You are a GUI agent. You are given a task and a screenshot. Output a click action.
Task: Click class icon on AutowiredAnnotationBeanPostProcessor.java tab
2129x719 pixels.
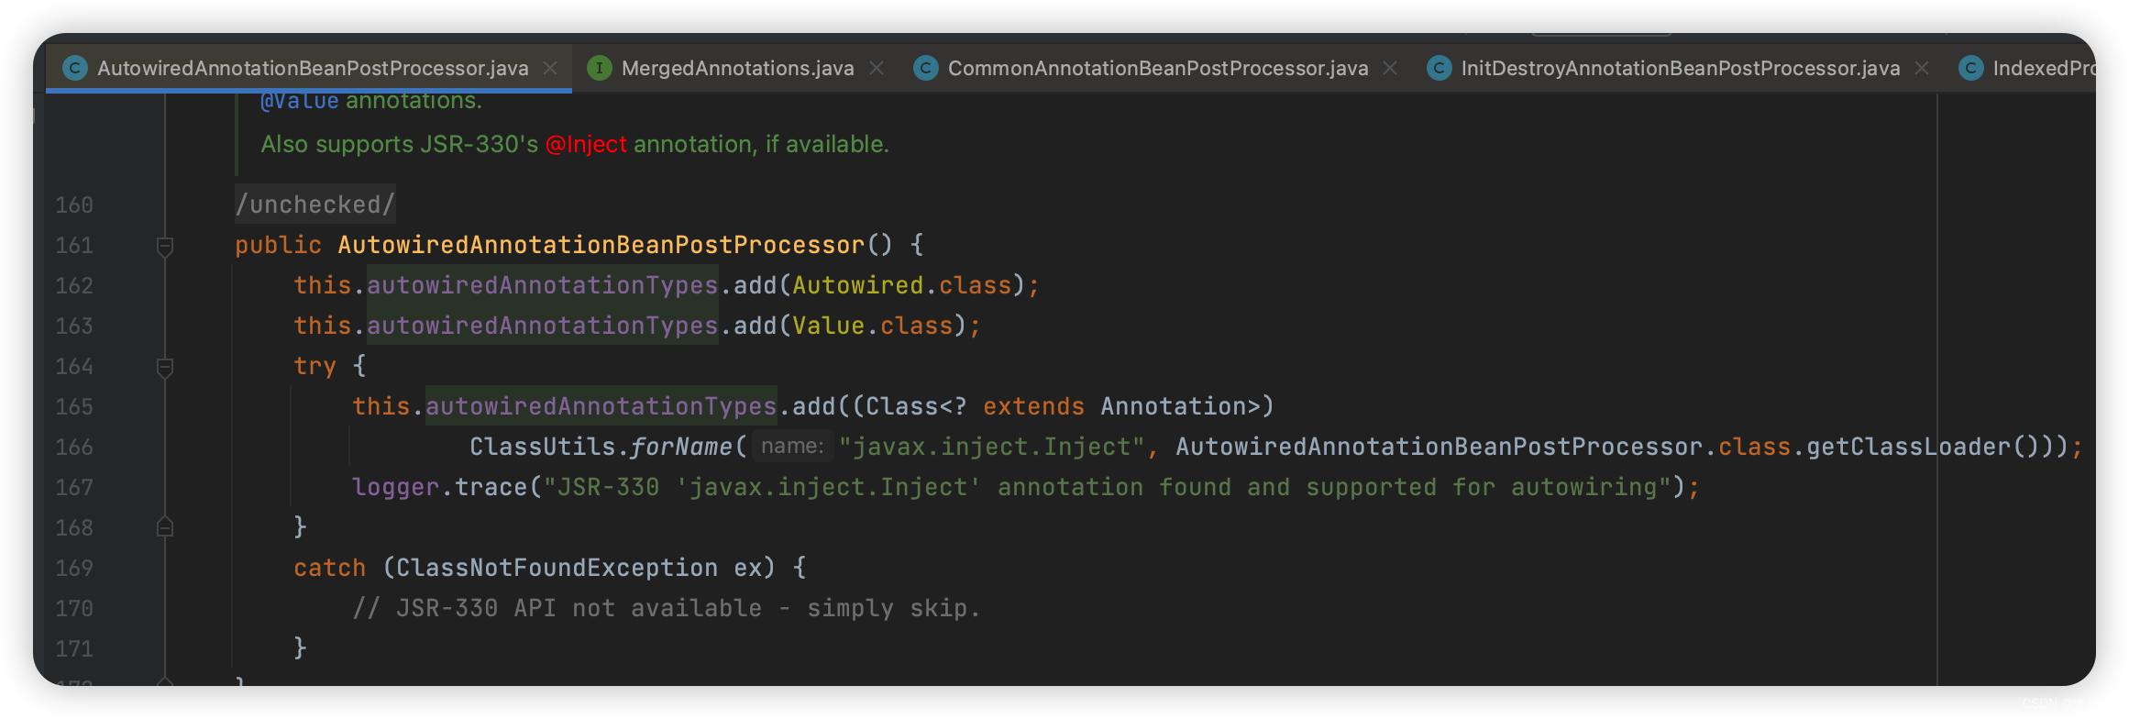[75, 69]
